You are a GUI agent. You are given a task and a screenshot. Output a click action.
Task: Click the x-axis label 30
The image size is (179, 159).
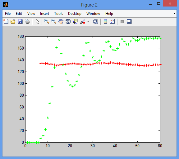[x=93, y=146]
